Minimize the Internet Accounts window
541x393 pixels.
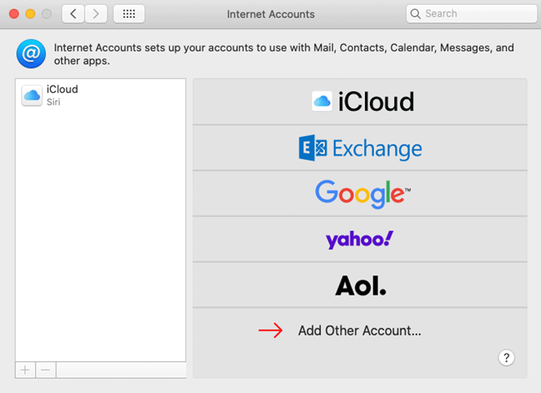pyautogui.click(x=30, y=14)
